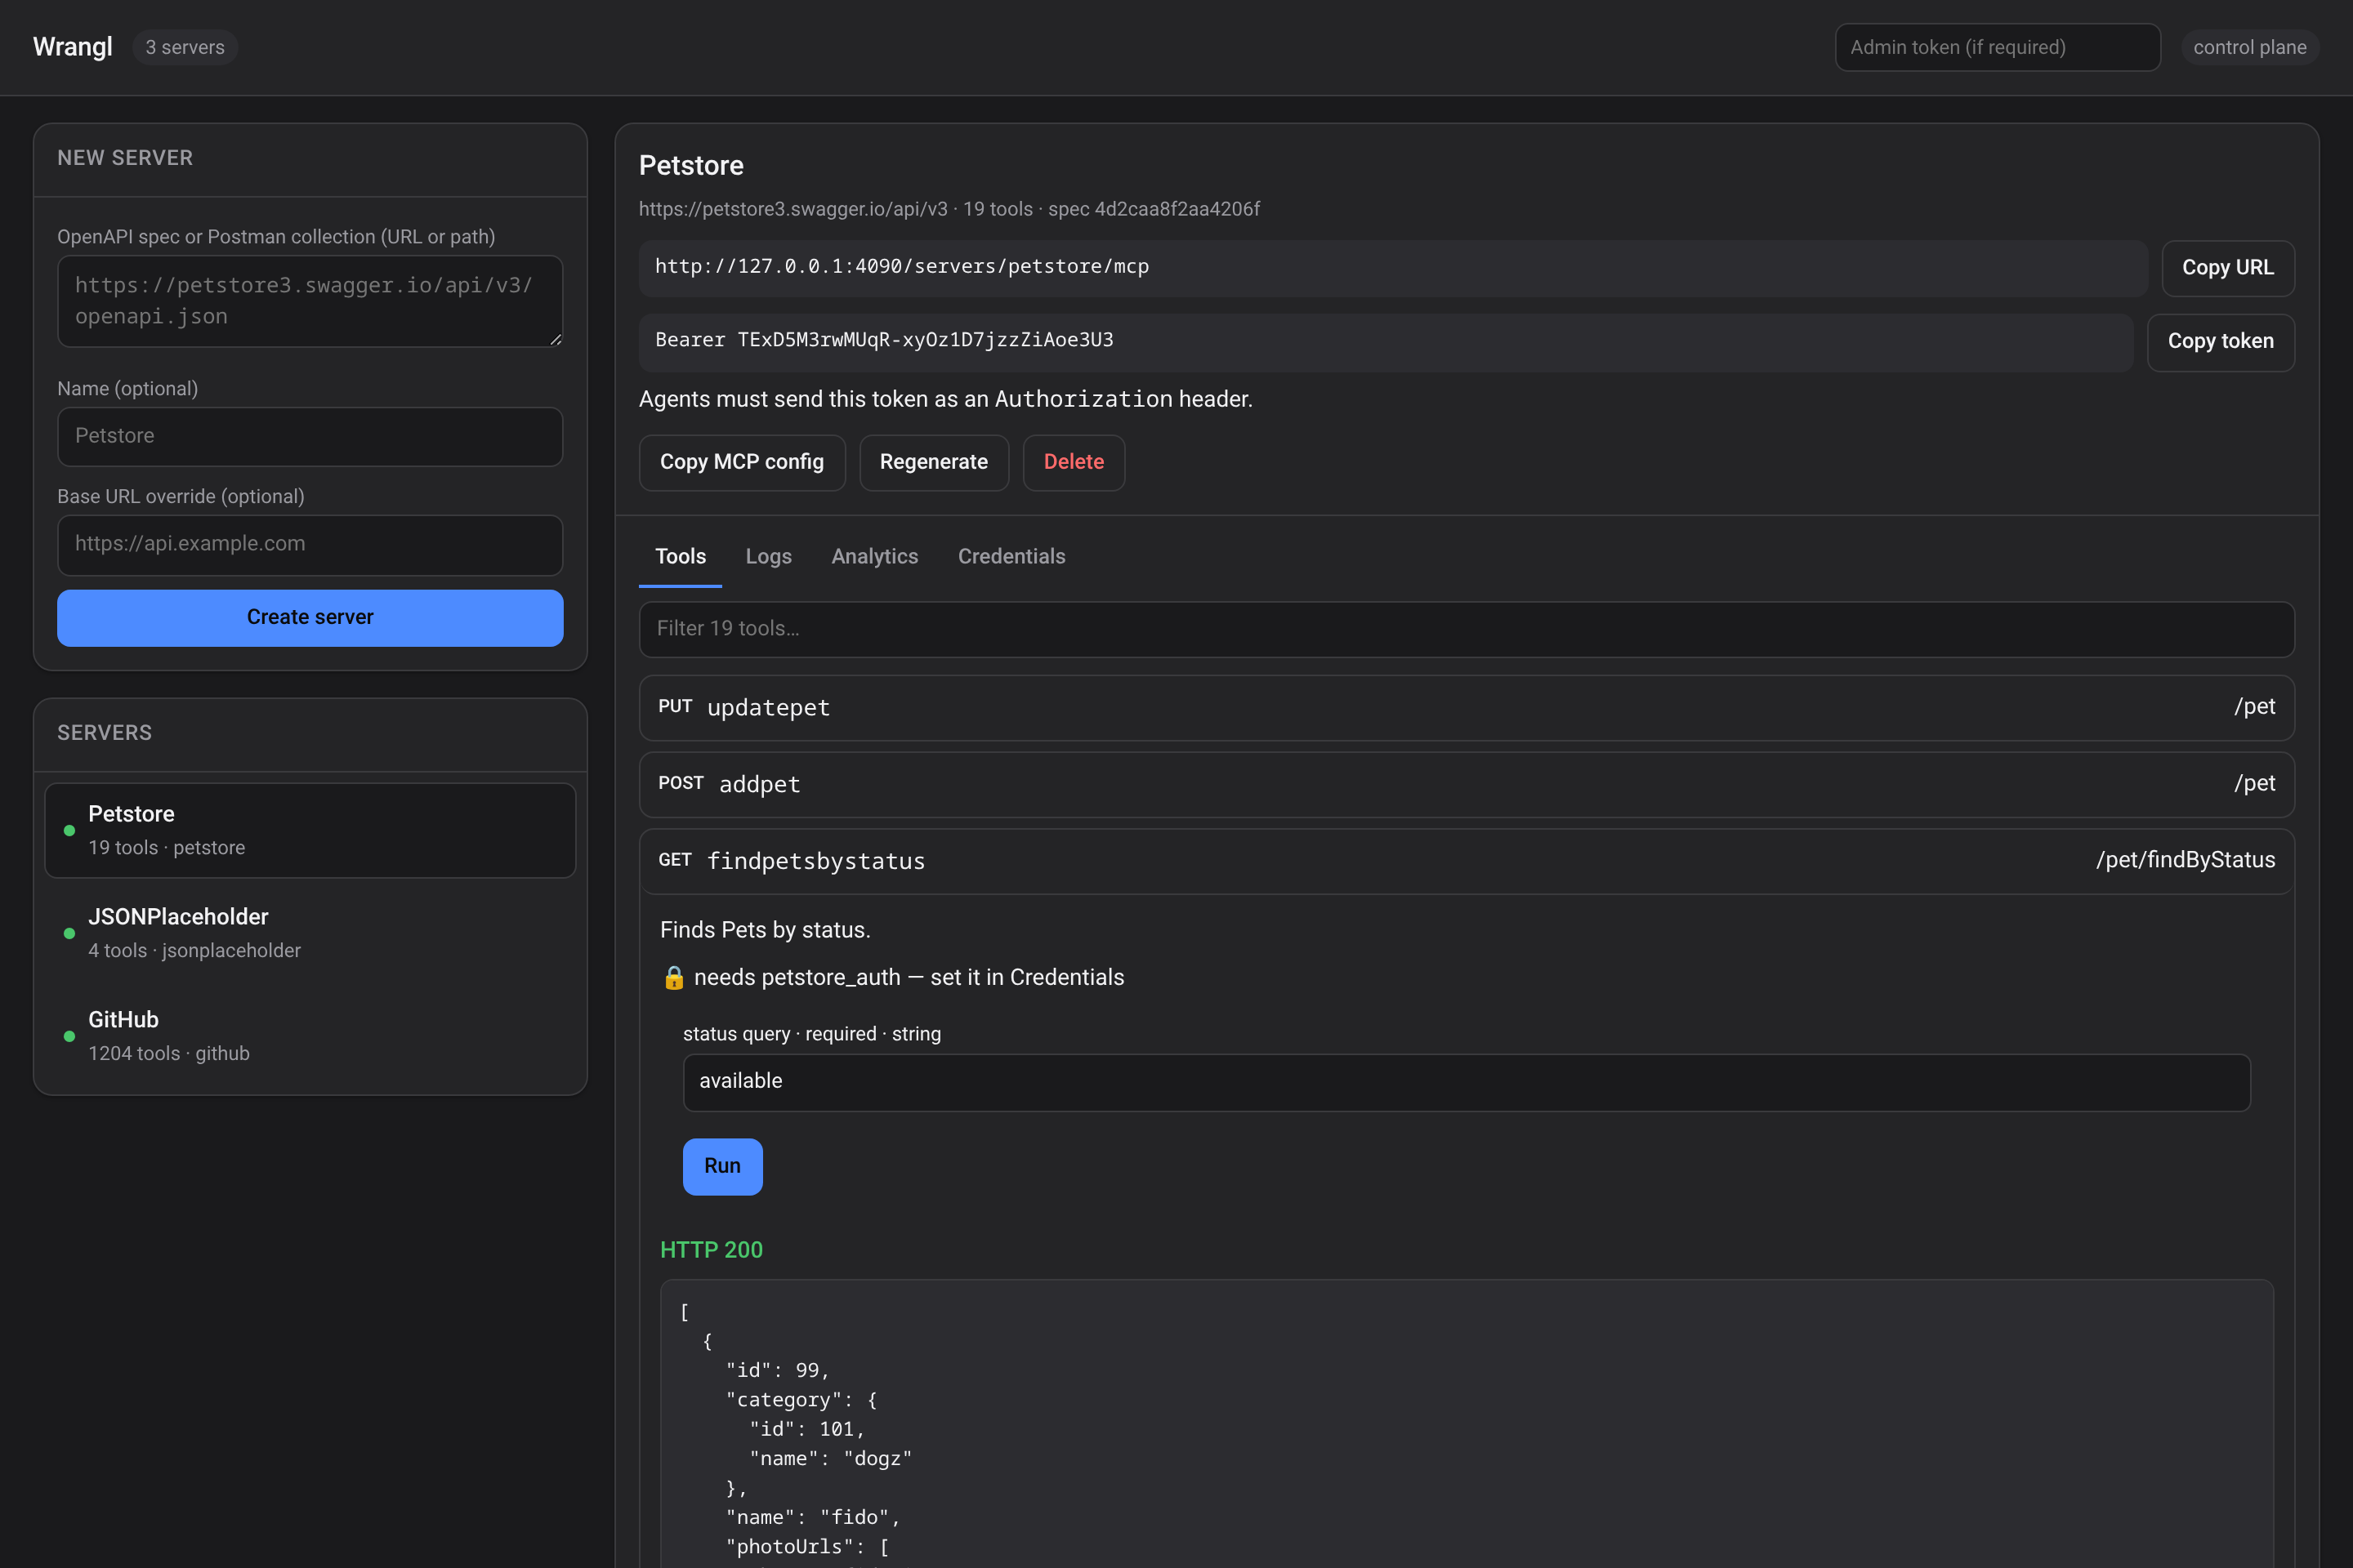Click the Copy URL button
This screenshot has width=2353, height=1568.
click(2228, 268)
